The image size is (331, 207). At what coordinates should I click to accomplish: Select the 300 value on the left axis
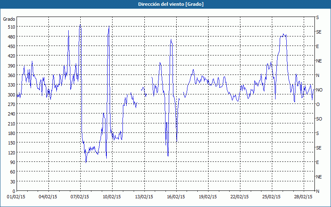point(12,95)
